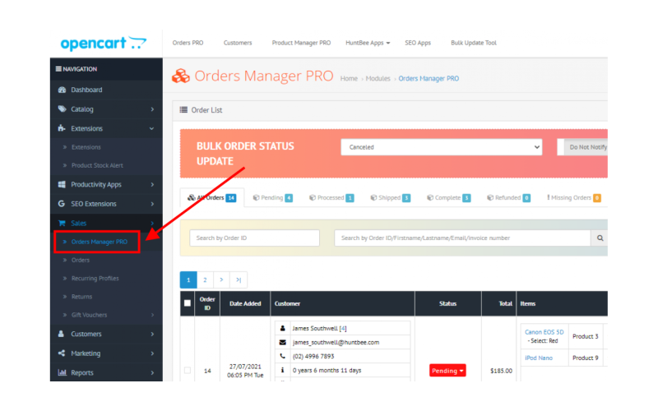The height and width of the screenshot is (411, 658).
Task: Click the customer name person icon
Action: pyautogui.click(x=282, y=328)
